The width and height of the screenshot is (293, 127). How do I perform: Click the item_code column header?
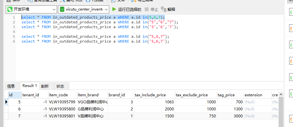click(x=62, y=95)
